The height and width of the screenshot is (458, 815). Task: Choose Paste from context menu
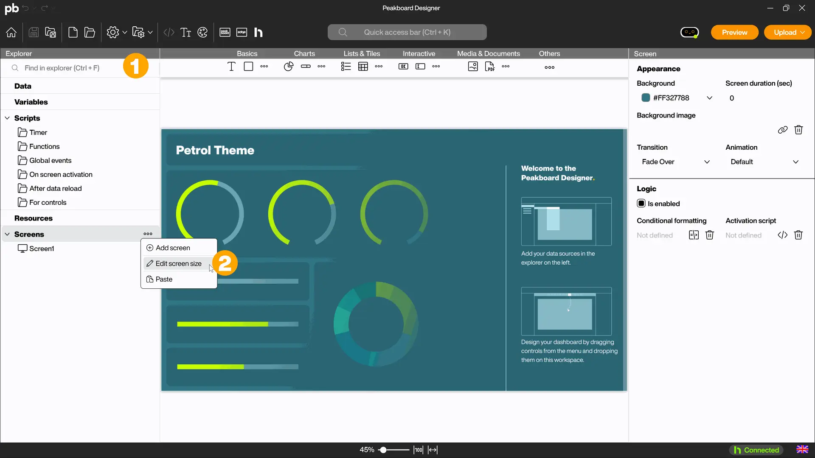[179, 279]
